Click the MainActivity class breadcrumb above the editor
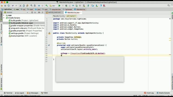The height and width of the screenshot is (97, 173). [x=59, y=16]
